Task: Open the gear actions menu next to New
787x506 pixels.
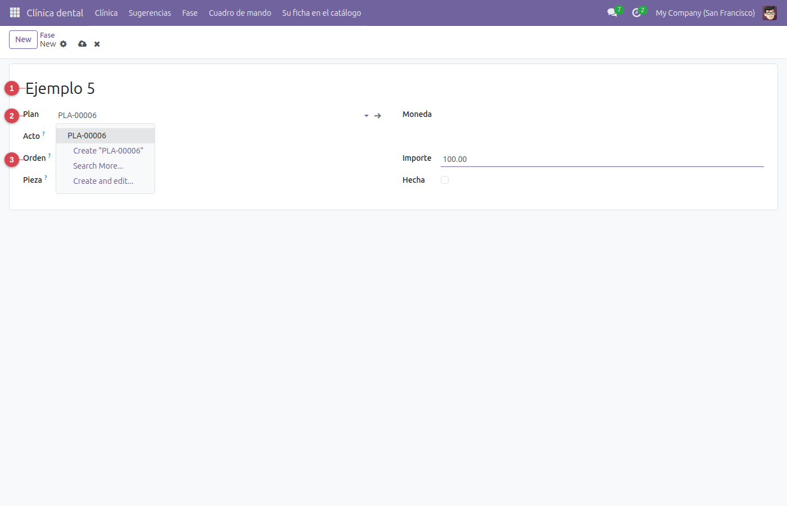Action: [x=64, y=44]
